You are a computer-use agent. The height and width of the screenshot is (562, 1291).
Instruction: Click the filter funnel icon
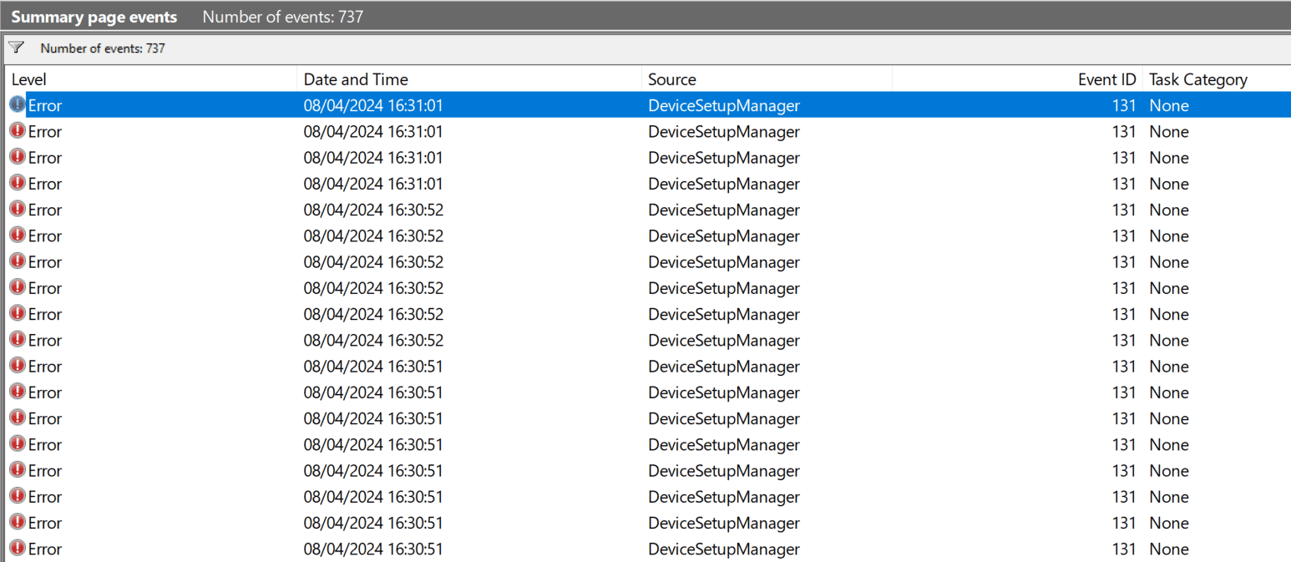coord(17,48)
